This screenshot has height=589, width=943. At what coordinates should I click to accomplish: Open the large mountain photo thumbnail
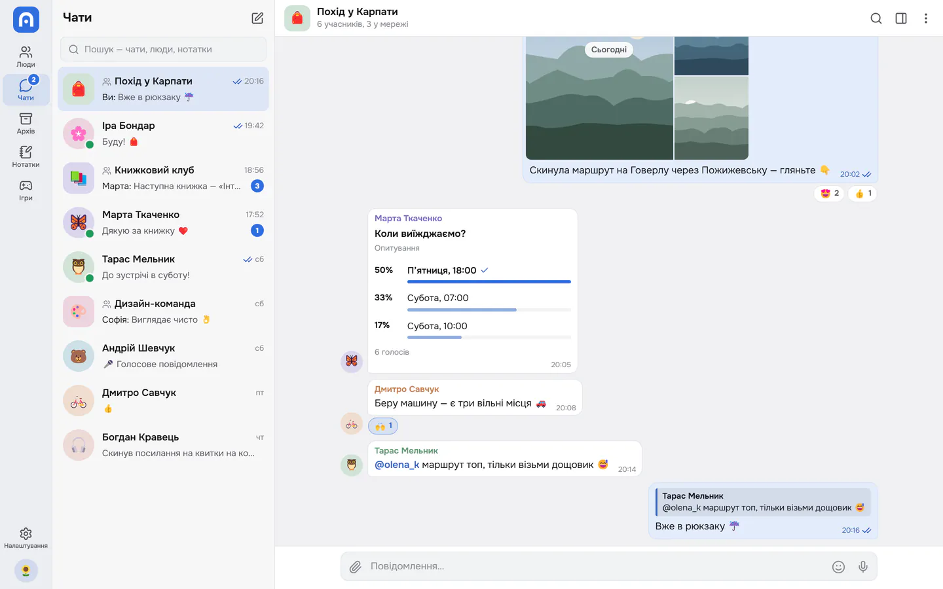click(x=599, y=98)
